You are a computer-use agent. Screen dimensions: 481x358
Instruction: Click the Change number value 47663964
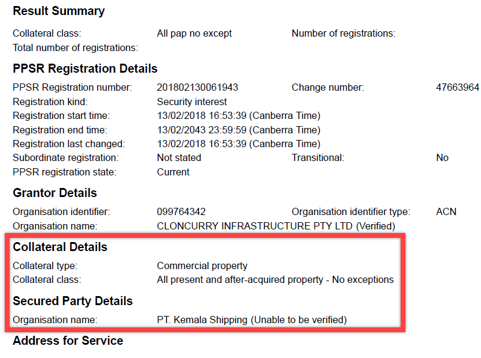pos(458,87)
